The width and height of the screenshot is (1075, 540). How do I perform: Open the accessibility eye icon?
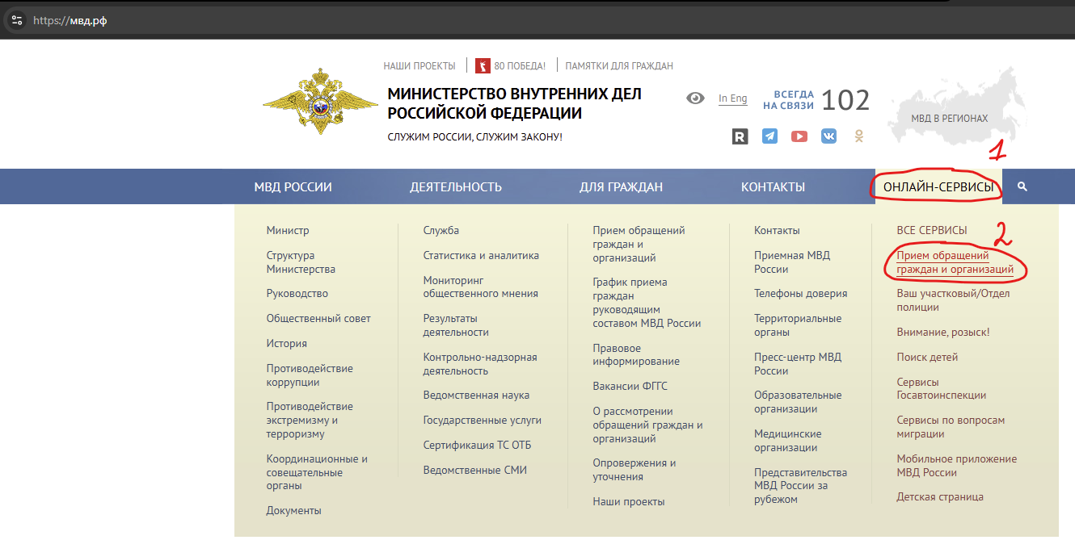pyautogui.click(x=695, y=98)
